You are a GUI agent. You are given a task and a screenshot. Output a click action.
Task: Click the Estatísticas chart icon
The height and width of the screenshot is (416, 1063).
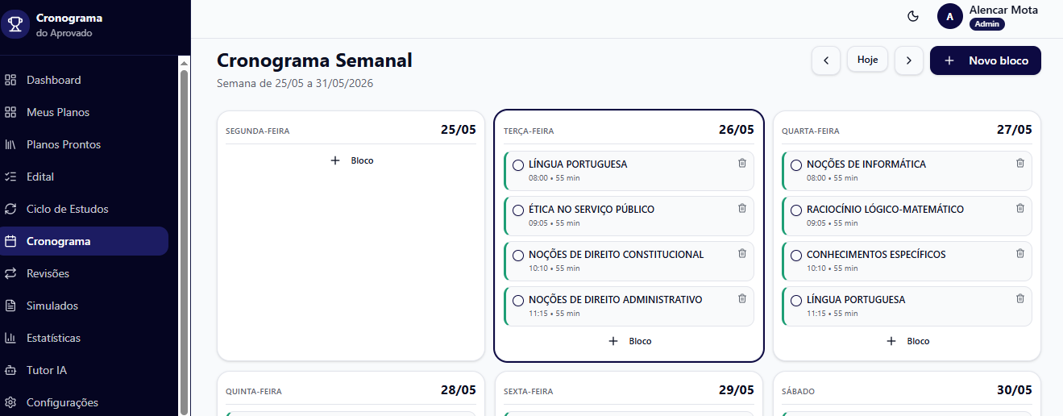(x=10, y=338)
